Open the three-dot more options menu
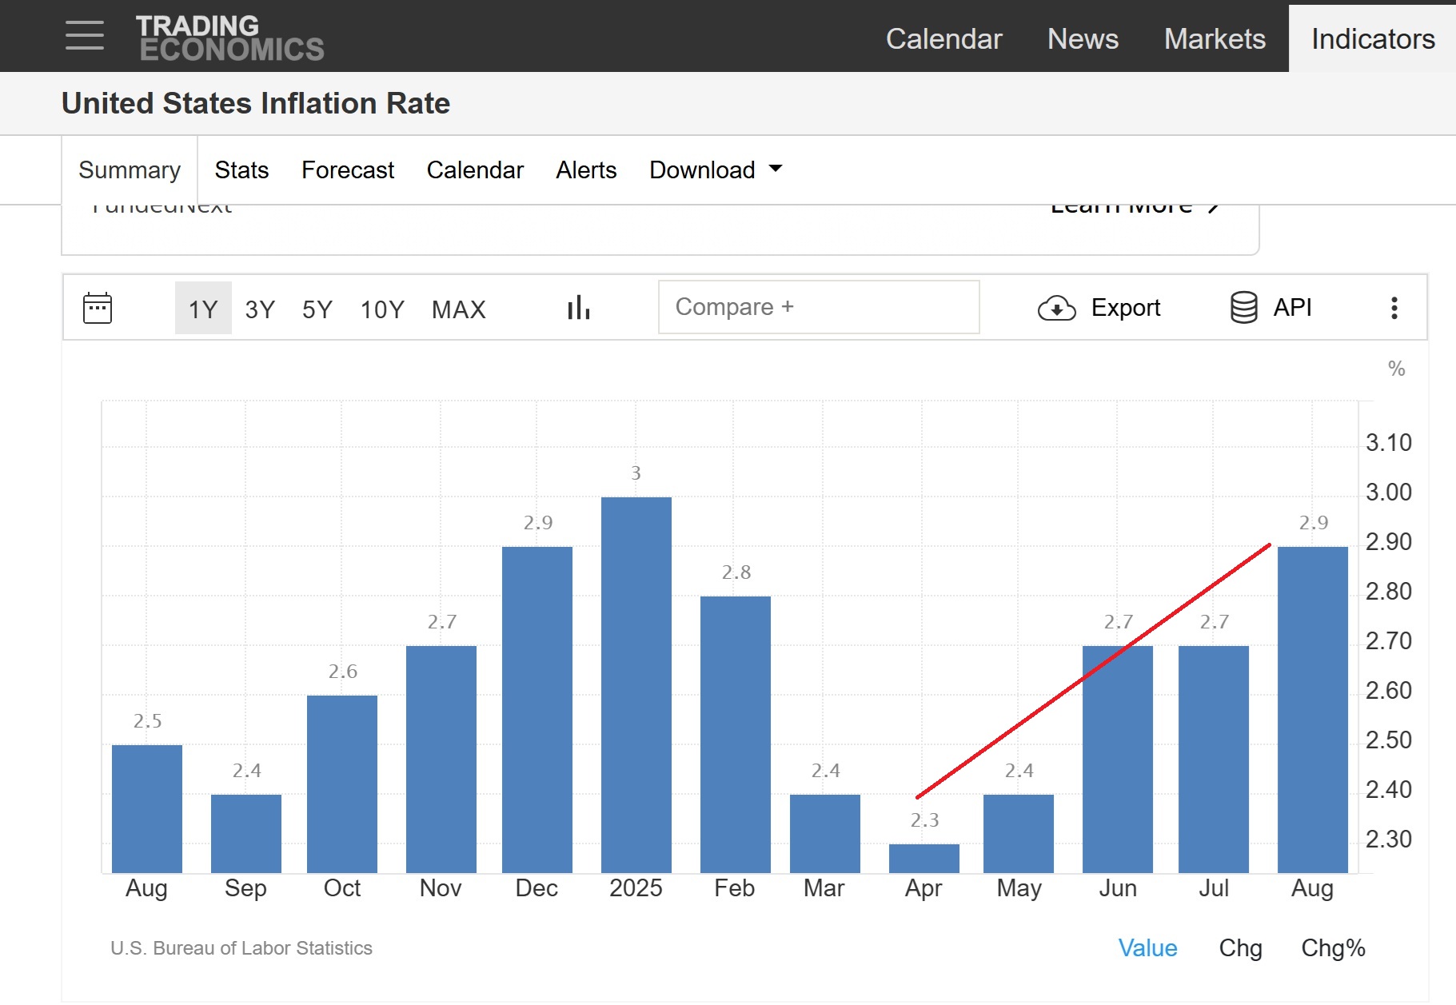This screenshot has width=1456, height=1005. 1394,308
